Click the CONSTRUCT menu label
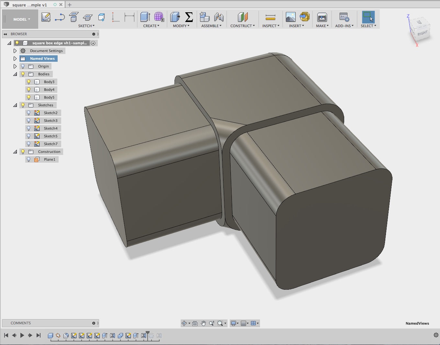The height and width of the screenshot is (345, 440). tap(242, 26)
